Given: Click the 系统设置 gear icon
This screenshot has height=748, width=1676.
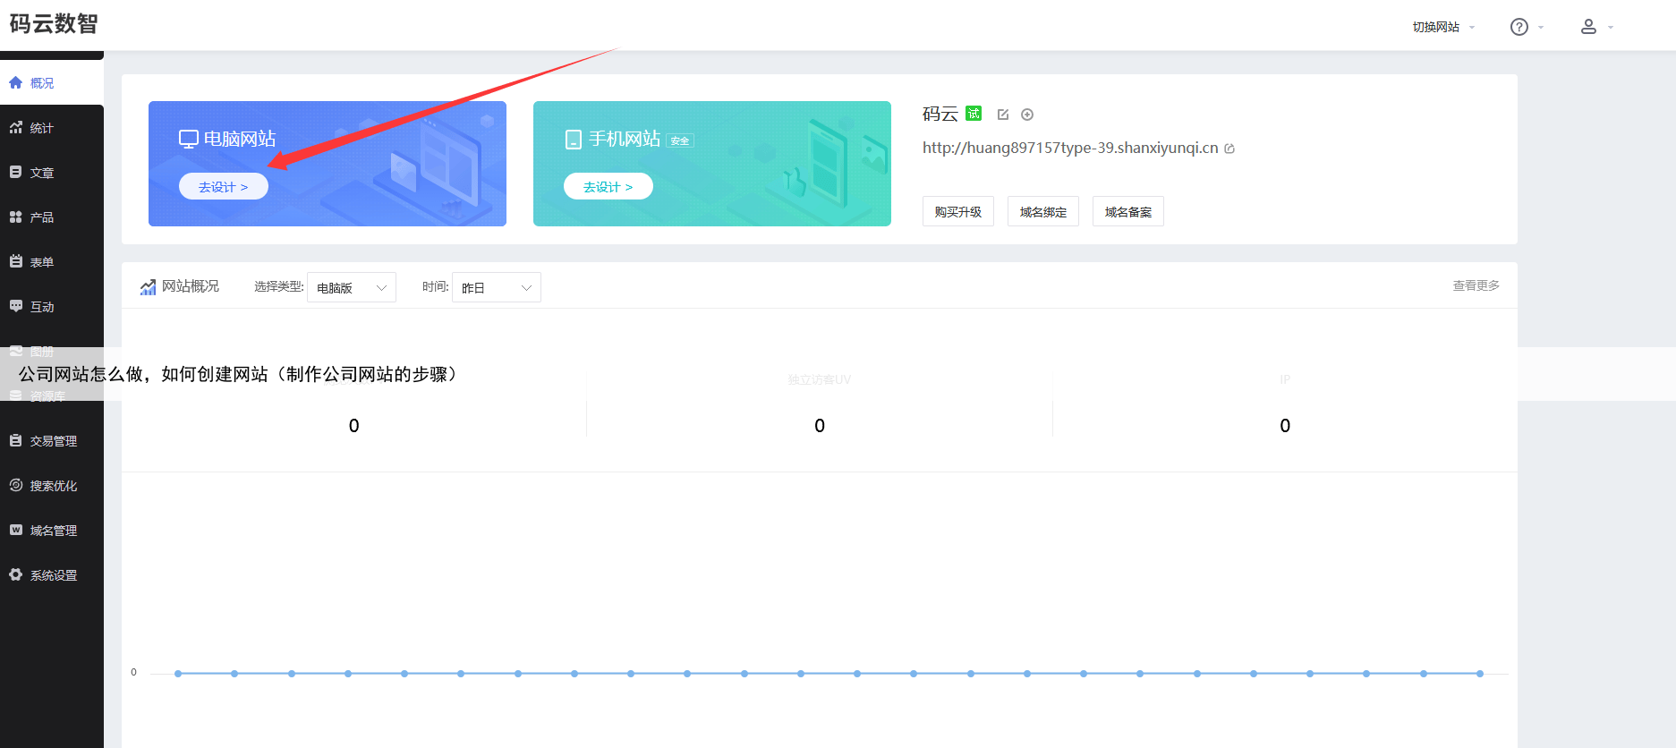Looking at the screenshot, I should (16, 575).
